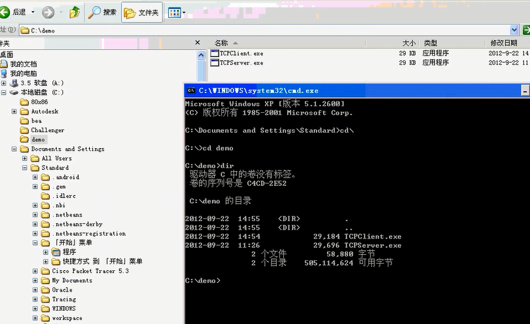Click the TCPClient.exe file name
This screenshot has height=324, width=530.
click(241, 53)
